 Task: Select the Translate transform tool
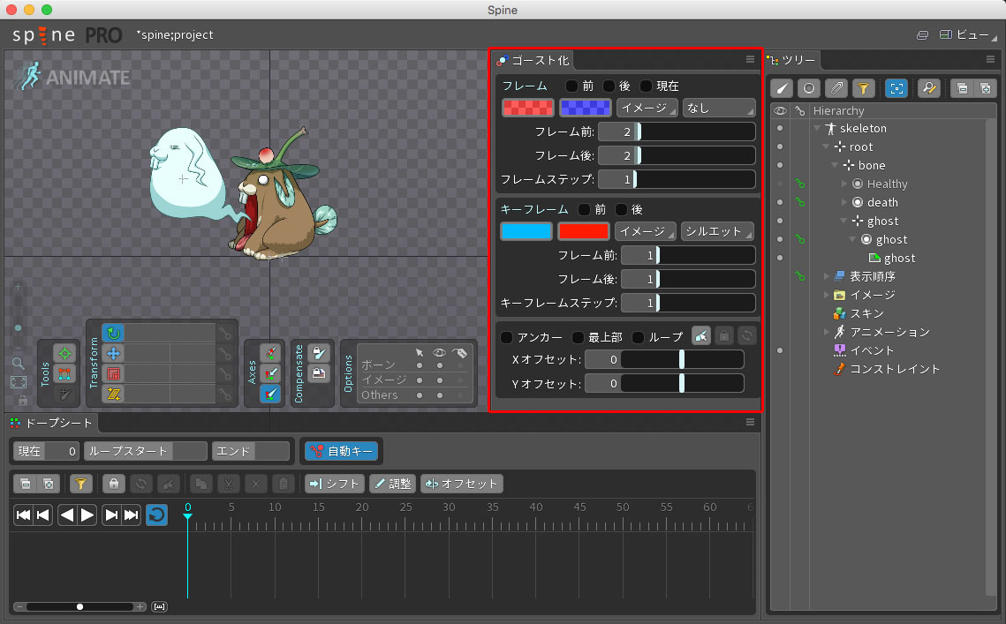click(114, 353)
